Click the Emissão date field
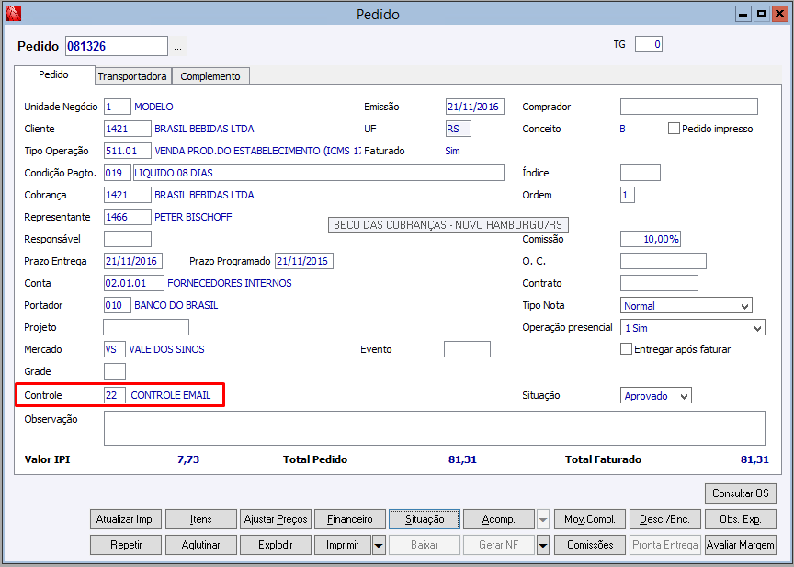This screenshot has height=567, width=794. click(x=475, y=107)
